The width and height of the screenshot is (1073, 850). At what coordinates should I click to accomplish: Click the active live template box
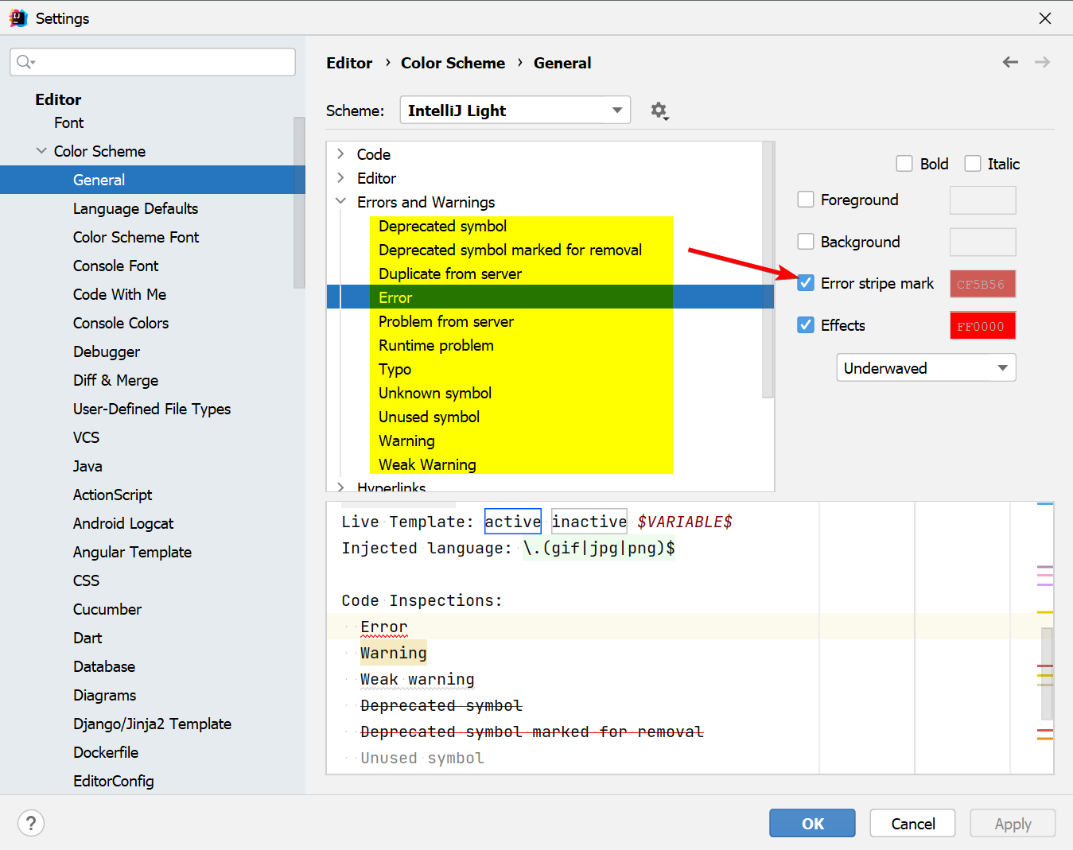(513, 522)
